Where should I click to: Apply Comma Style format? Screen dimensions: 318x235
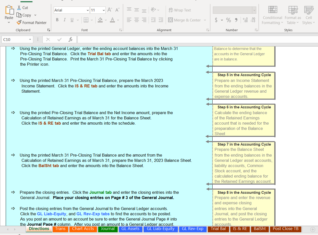[x=236, y=20]
